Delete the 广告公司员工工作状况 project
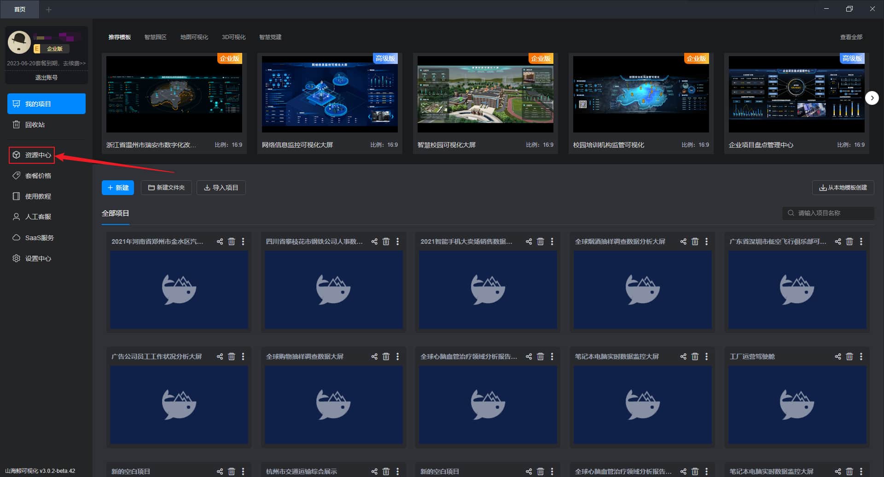This screenshot has width=884, height=477. coord(232,356)
